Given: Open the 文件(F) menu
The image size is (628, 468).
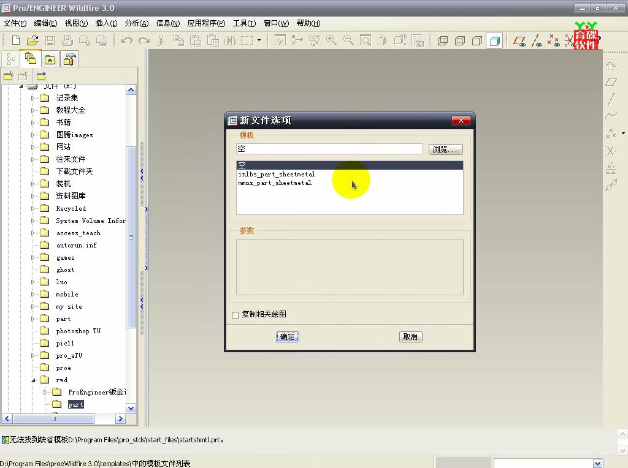Looking at the screenshot, I should [15, 23].
